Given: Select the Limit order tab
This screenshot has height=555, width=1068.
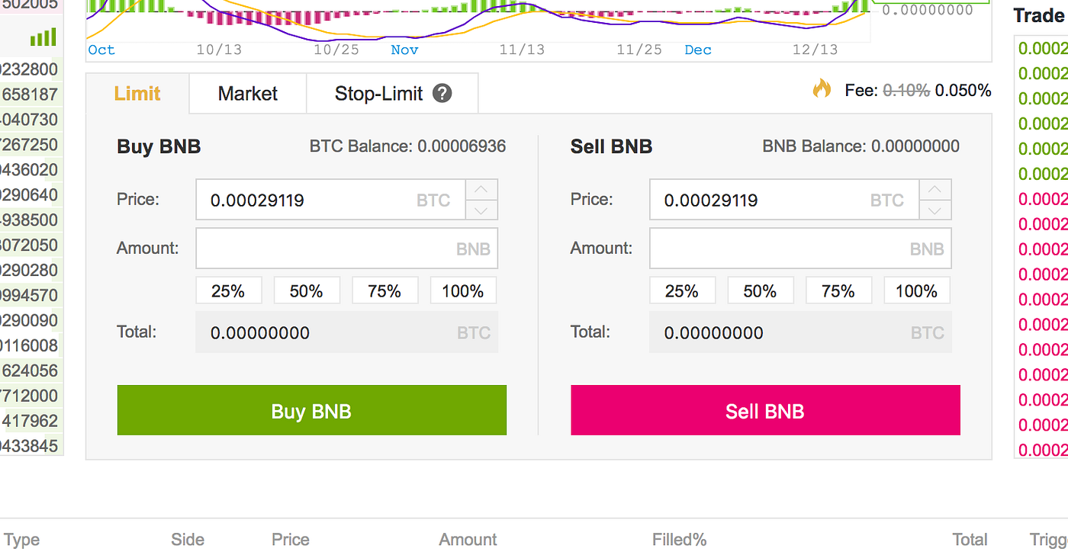Looking at the screenshot, I should click(137, 94).
